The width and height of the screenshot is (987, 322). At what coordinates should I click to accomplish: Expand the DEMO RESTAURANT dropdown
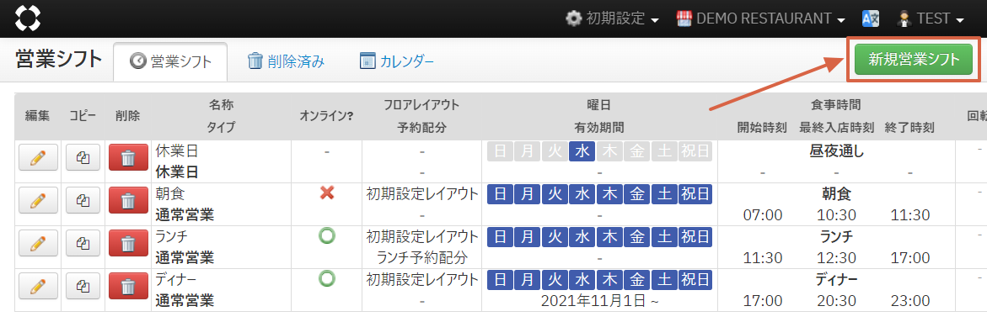760,18
